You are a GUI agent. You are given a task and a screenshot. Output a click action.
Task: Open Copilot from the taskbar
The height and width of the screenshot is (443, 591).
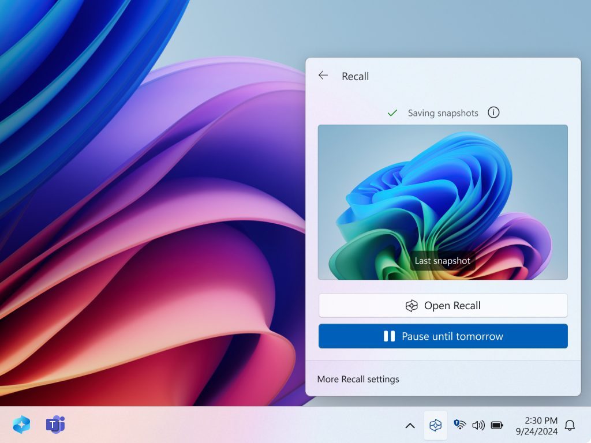(x=21, y=425)
